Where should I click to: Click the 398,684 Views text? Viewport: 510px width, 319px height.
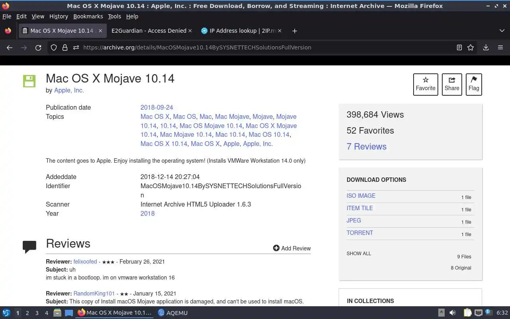click(x=375, y=114)
